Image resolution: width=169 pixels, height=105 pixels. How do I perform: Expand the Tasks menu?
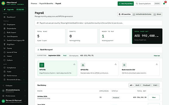tap(14, 72)
